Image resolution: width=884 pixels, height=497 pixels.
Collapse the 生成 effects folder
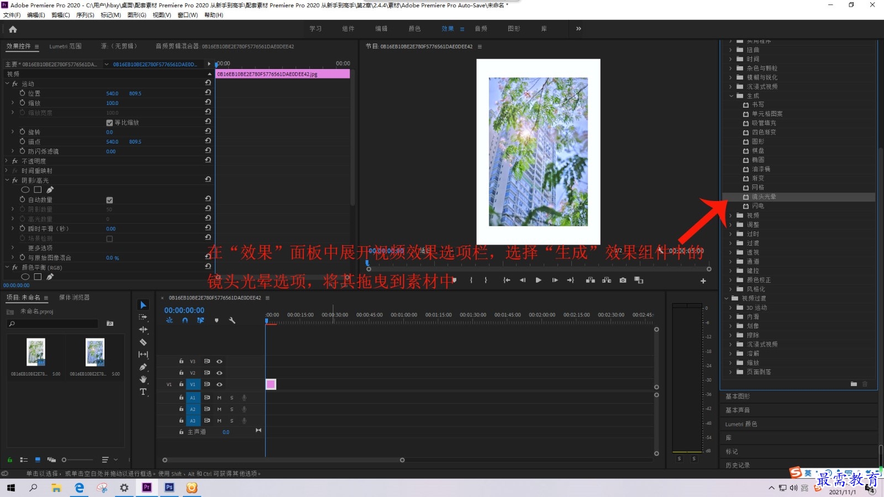pos(731,96)
